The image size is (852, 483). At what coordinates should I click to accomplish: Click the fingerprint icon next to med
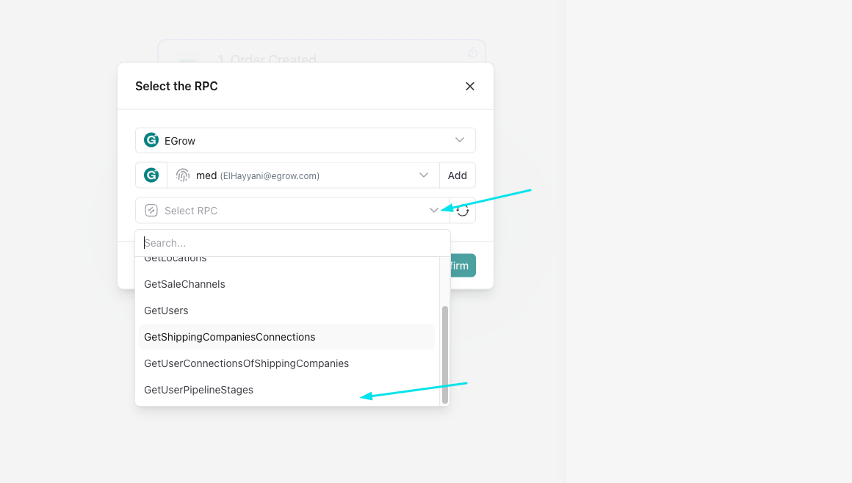click(x=183, y=175)
